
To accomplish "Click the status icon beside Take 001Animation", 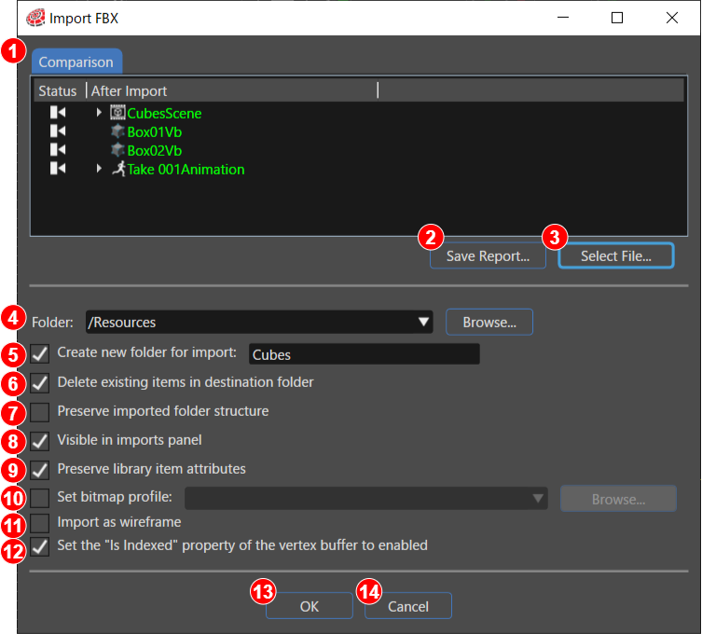I will (x=58, y=169).
